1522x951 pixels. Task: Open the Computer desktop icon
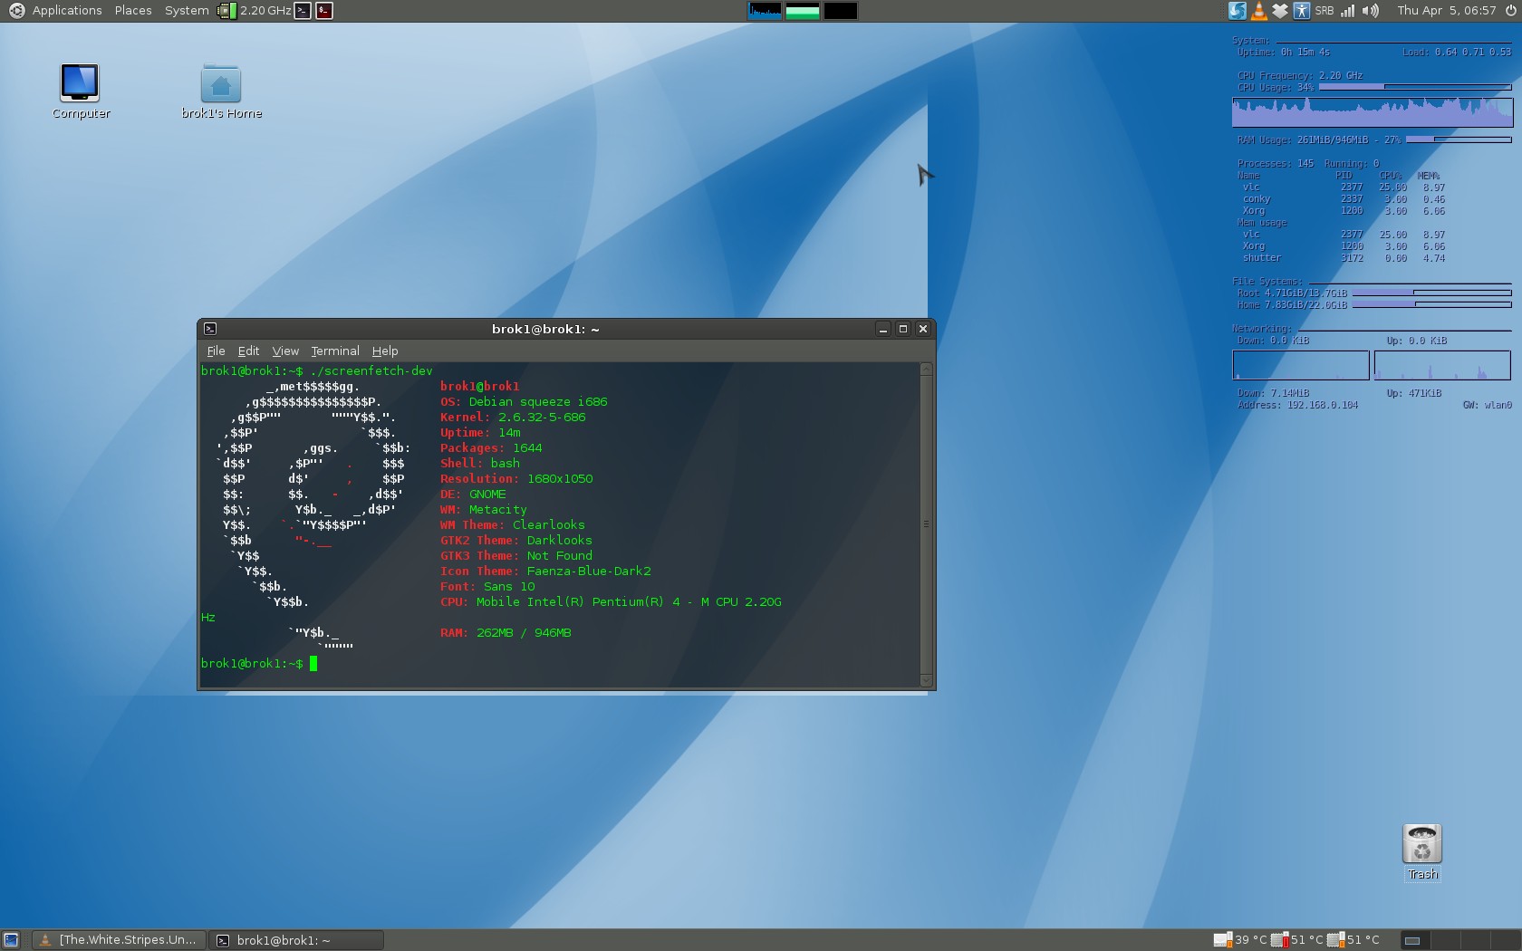80,83
